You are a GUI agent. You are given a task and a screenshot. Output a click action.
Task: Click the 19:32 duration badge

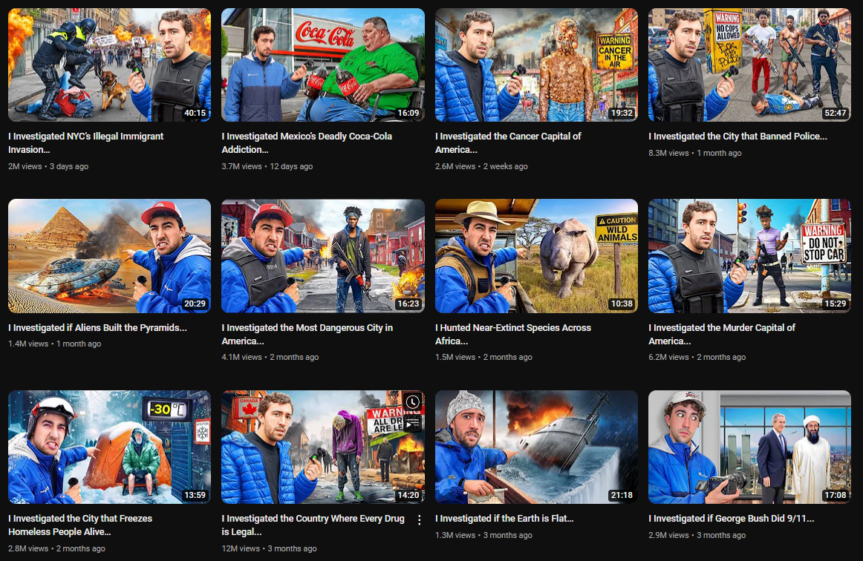point(622,113)
